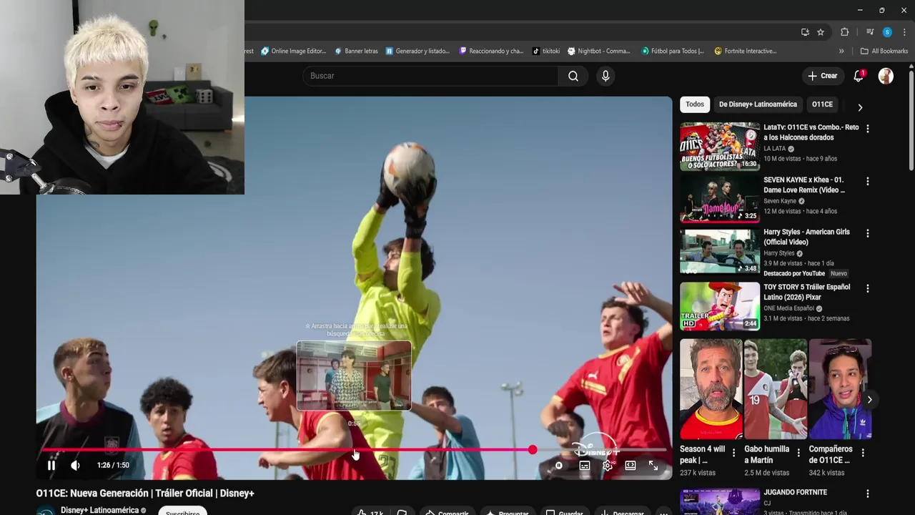Open the Crear menu
The width and height of the screenshot is (915, 515).
click(x=822, y=76)
